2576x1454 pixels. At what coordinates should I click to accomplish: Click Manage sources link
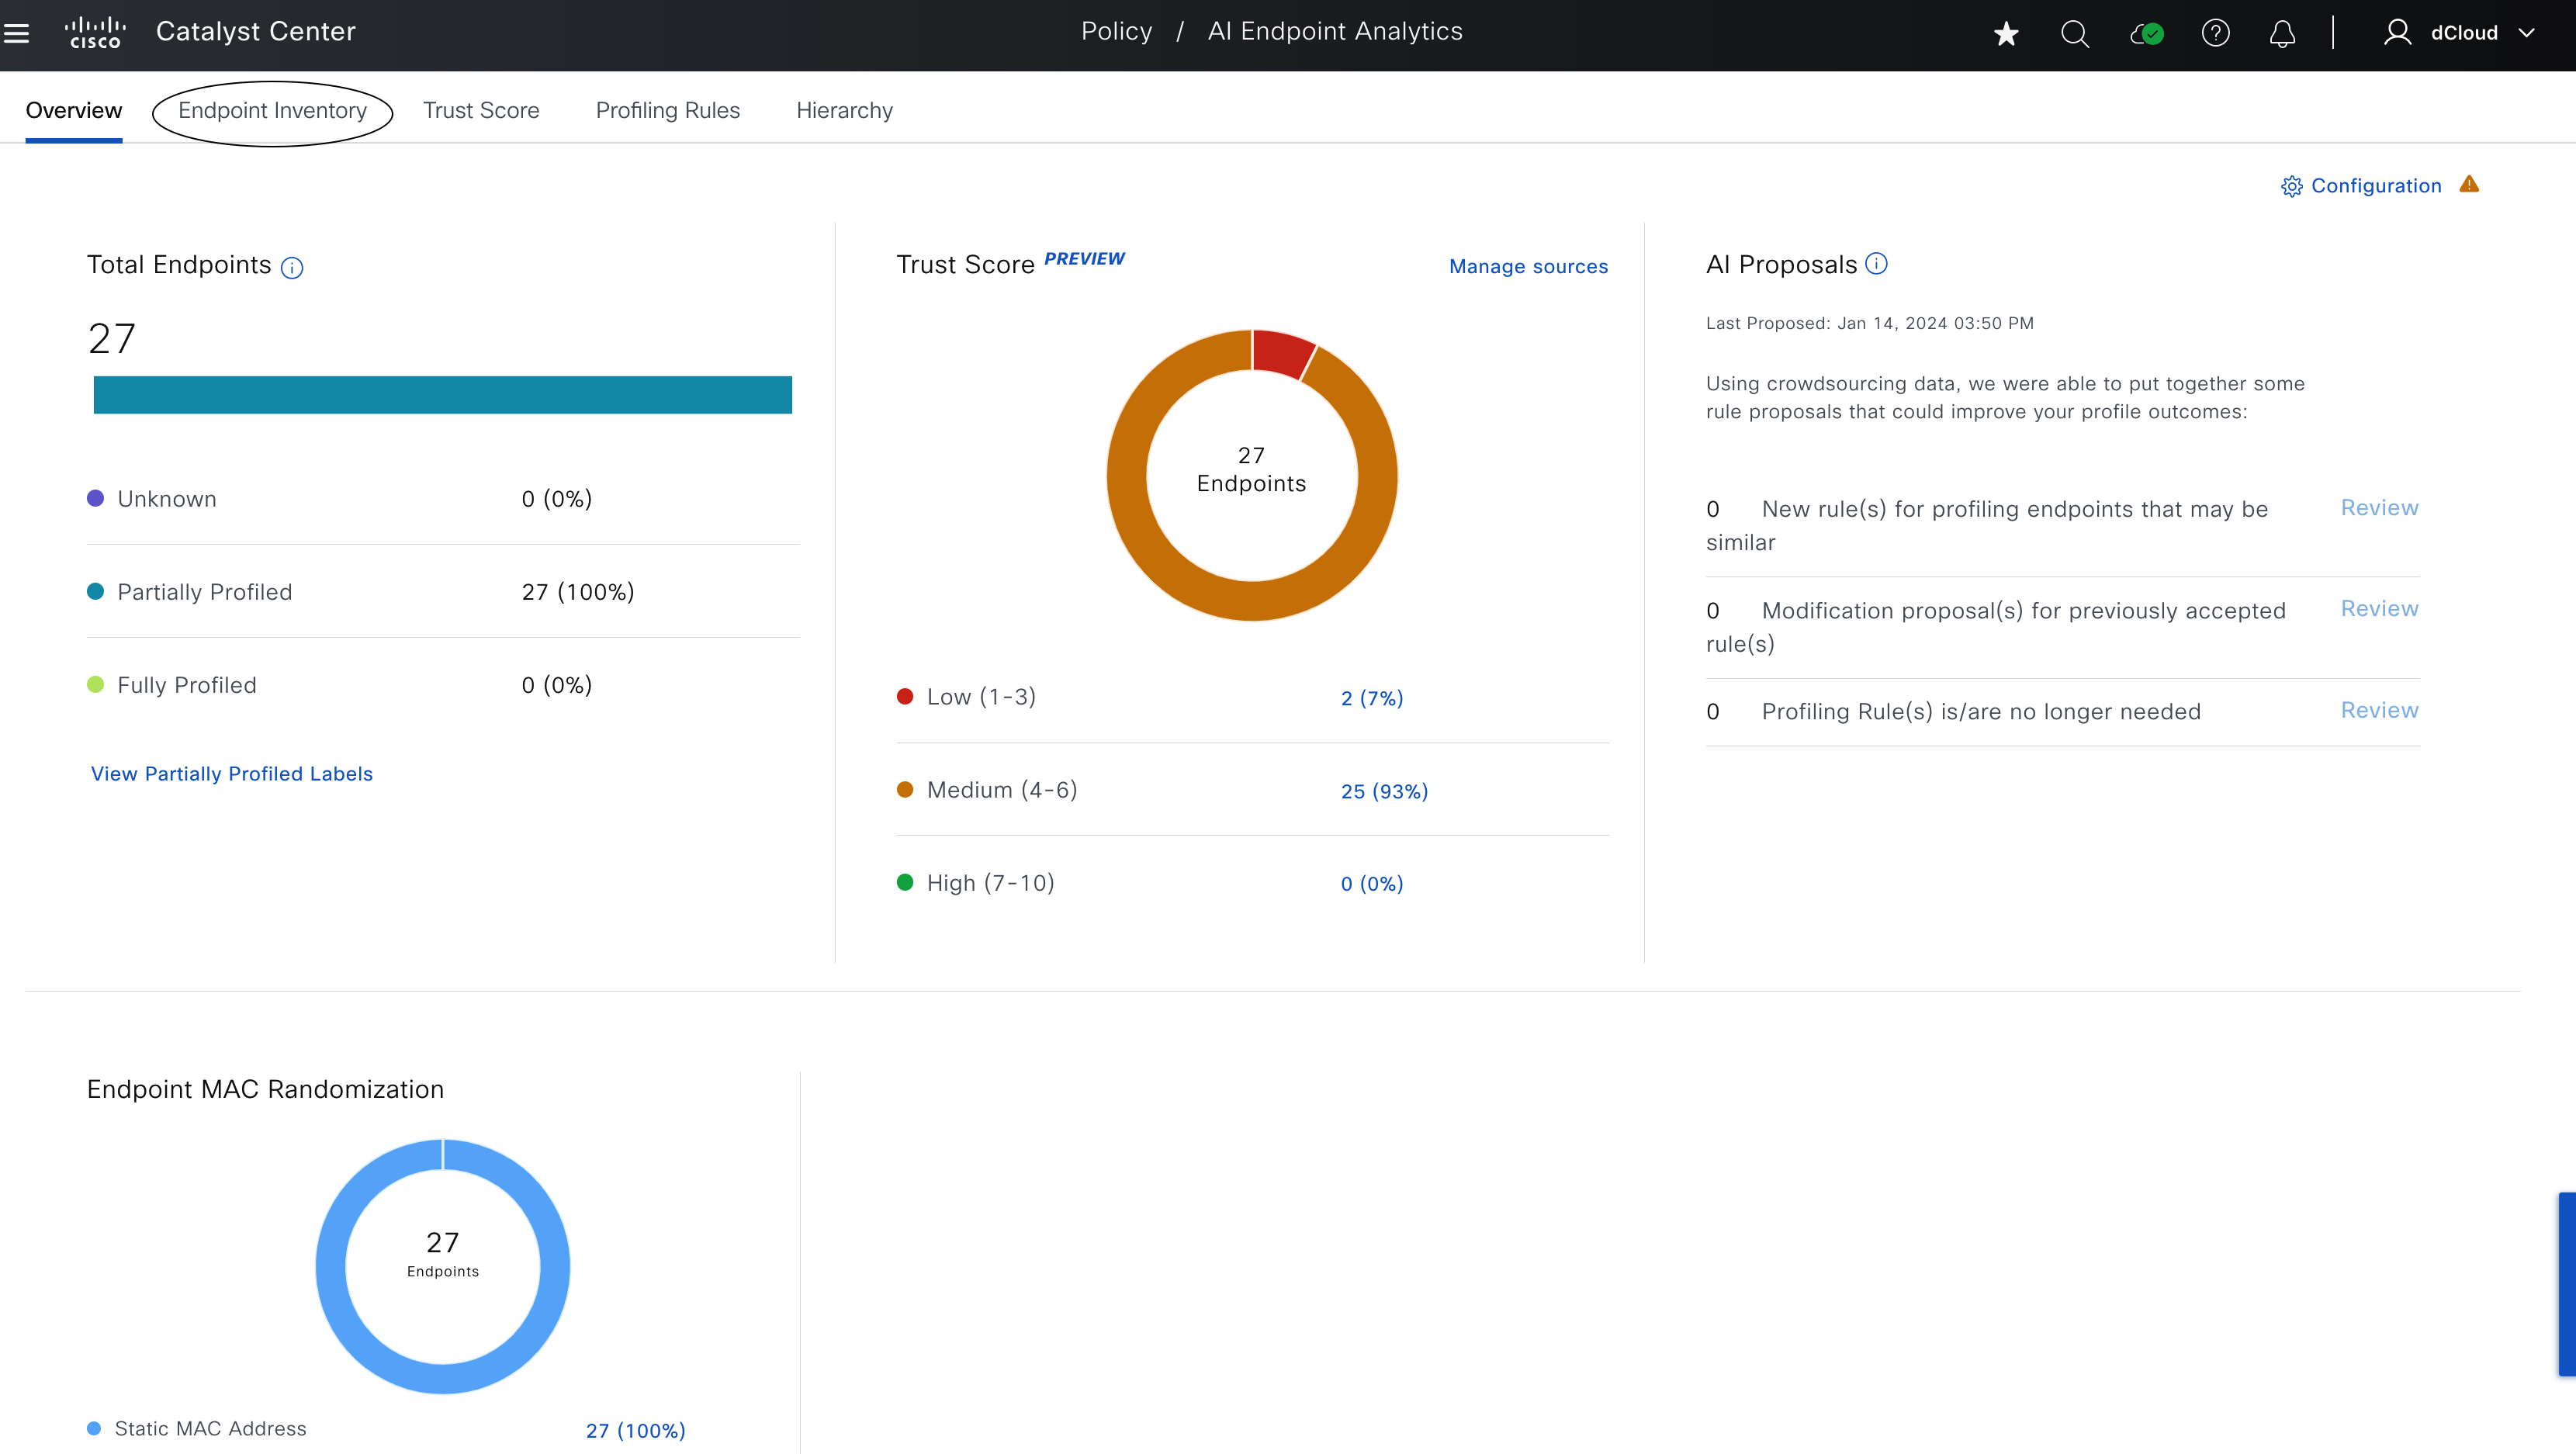click(x=1528, y=266)
